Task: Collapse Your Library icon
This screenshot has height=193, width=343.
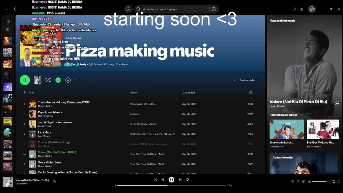Action: [x=8, y=21]
